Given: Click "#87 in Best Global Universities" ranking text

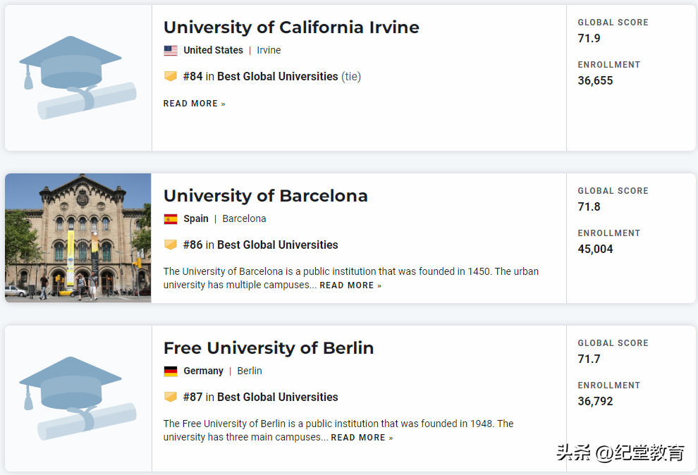Looking at the screenshot, I should 260,397.
